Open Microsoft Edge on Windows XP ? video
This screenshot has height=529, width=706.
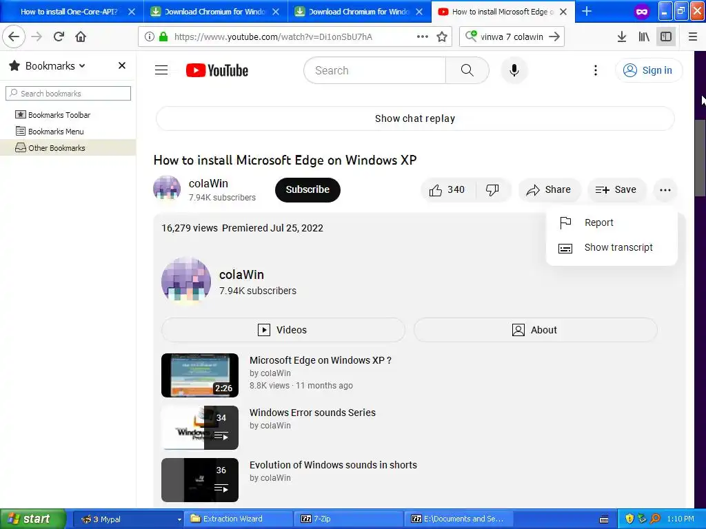(320, 360)
